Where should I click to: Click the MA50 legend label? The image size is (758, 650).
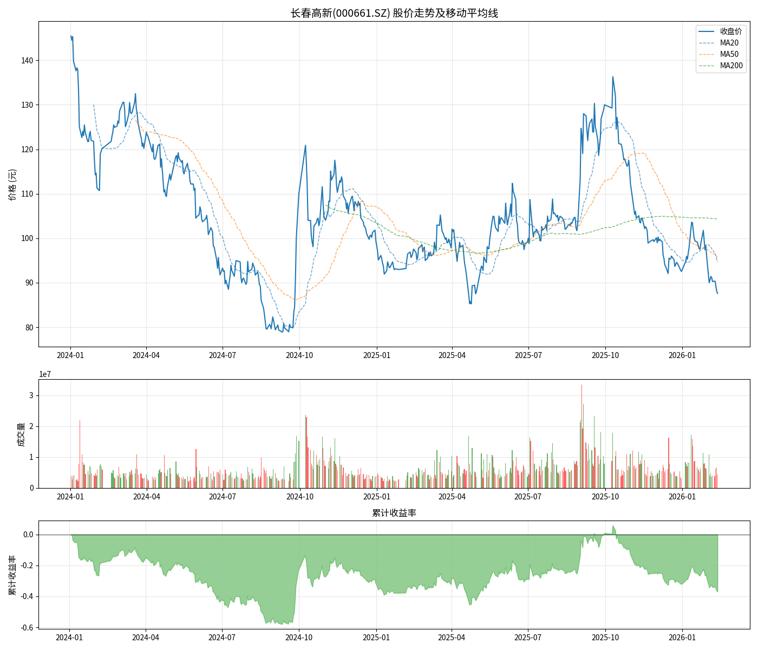click(729, 54)
